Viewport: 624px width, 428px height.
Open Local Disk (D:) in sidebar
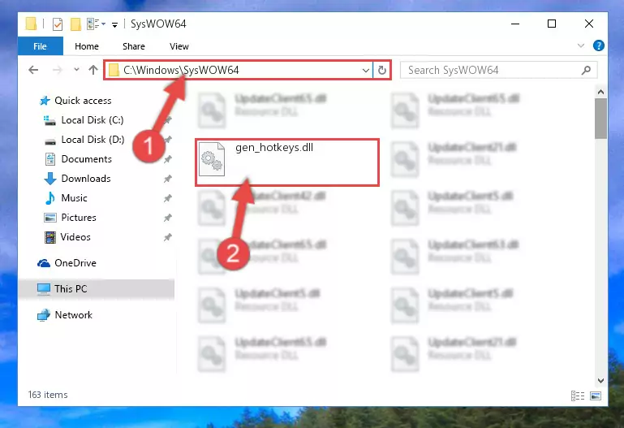pos(93,140)
